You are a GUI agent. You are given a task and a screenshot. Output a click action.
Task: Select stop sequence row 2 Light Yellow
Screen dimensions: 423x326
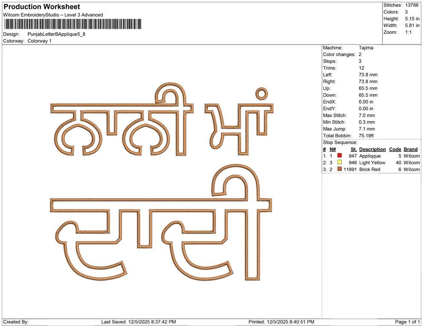[x=373, y=163]
